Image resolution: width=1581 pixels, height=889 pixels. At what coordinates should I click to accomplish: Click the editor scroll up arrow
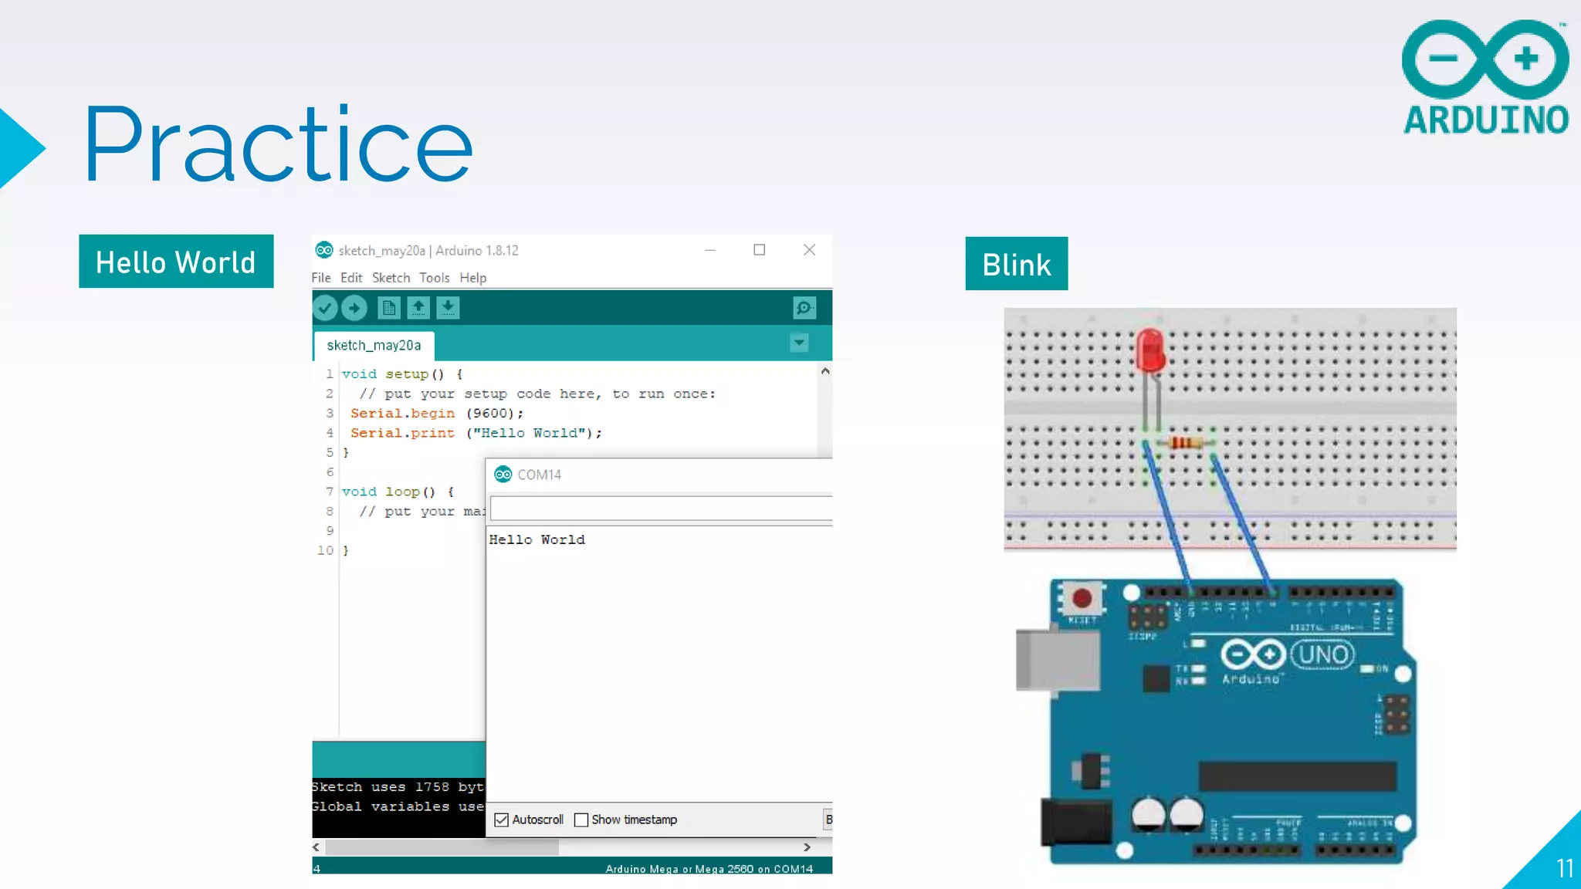(x=825, y=371)
